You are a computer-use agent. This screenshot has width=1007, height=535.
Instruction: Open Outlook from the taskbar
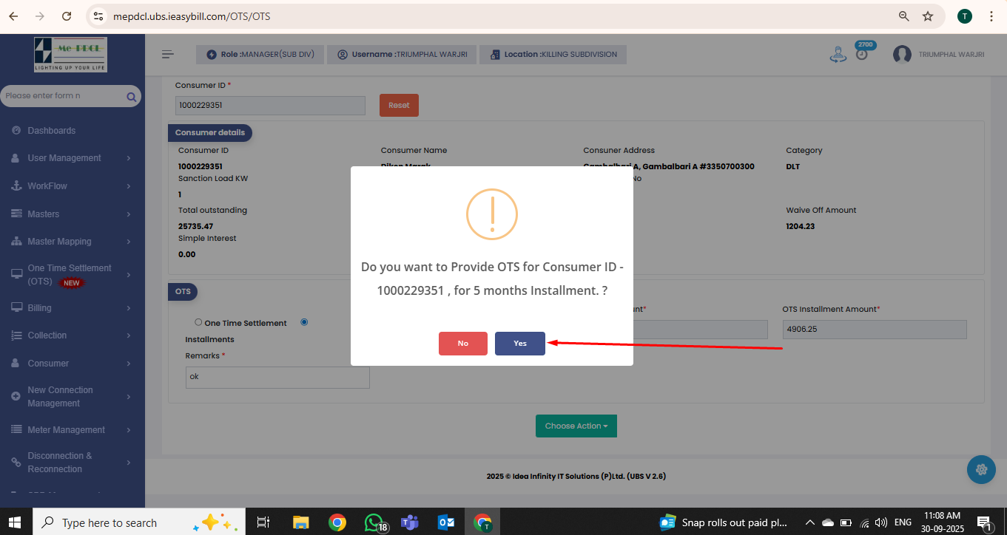pyautogui.click(x=446, y=522)
